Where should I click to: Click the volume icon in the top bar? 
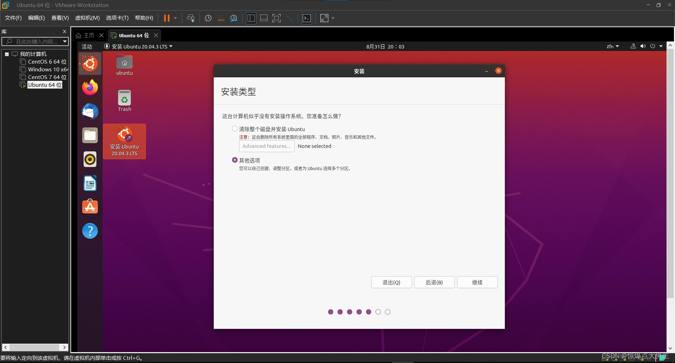coord(643,46)
